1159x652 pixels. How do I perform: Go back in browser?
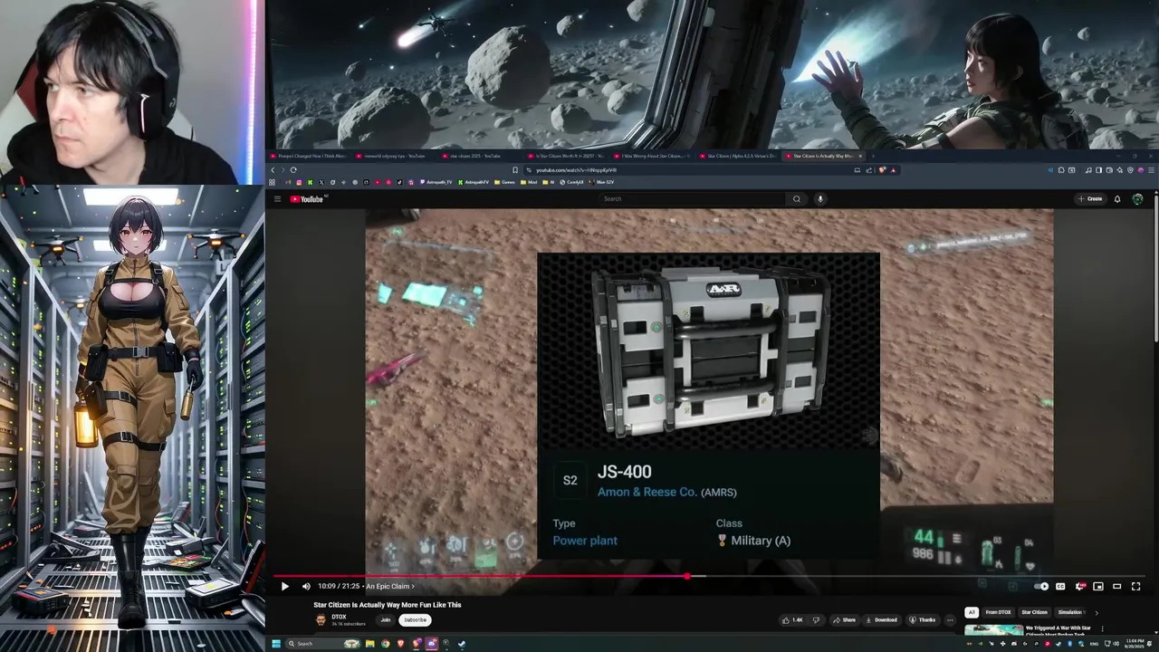[273, 170]
